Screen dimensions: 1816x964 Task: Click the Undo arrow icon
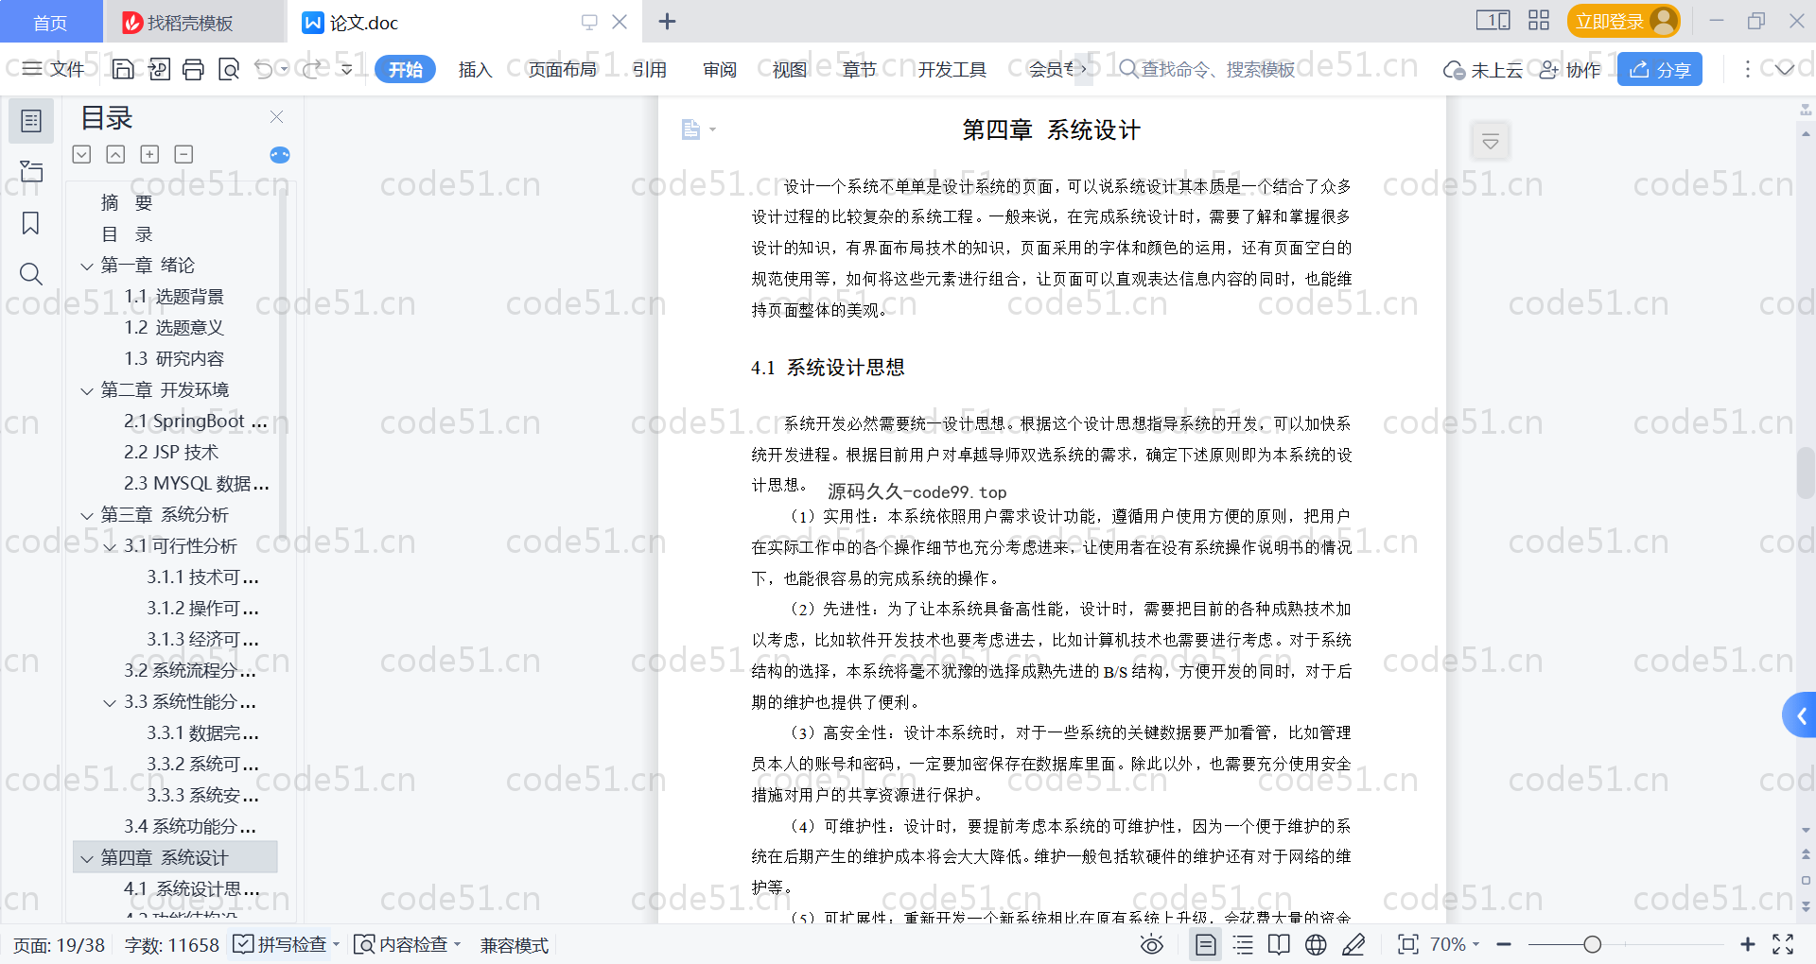click(x=264, y=69)
